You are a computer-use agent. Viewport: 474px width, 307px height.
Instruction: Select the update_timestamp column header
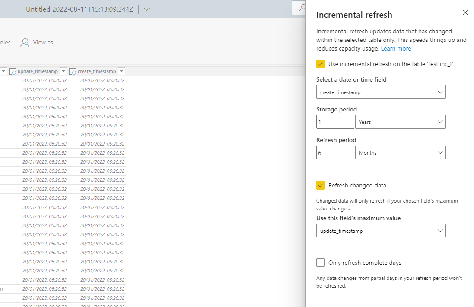coord(38,71)
